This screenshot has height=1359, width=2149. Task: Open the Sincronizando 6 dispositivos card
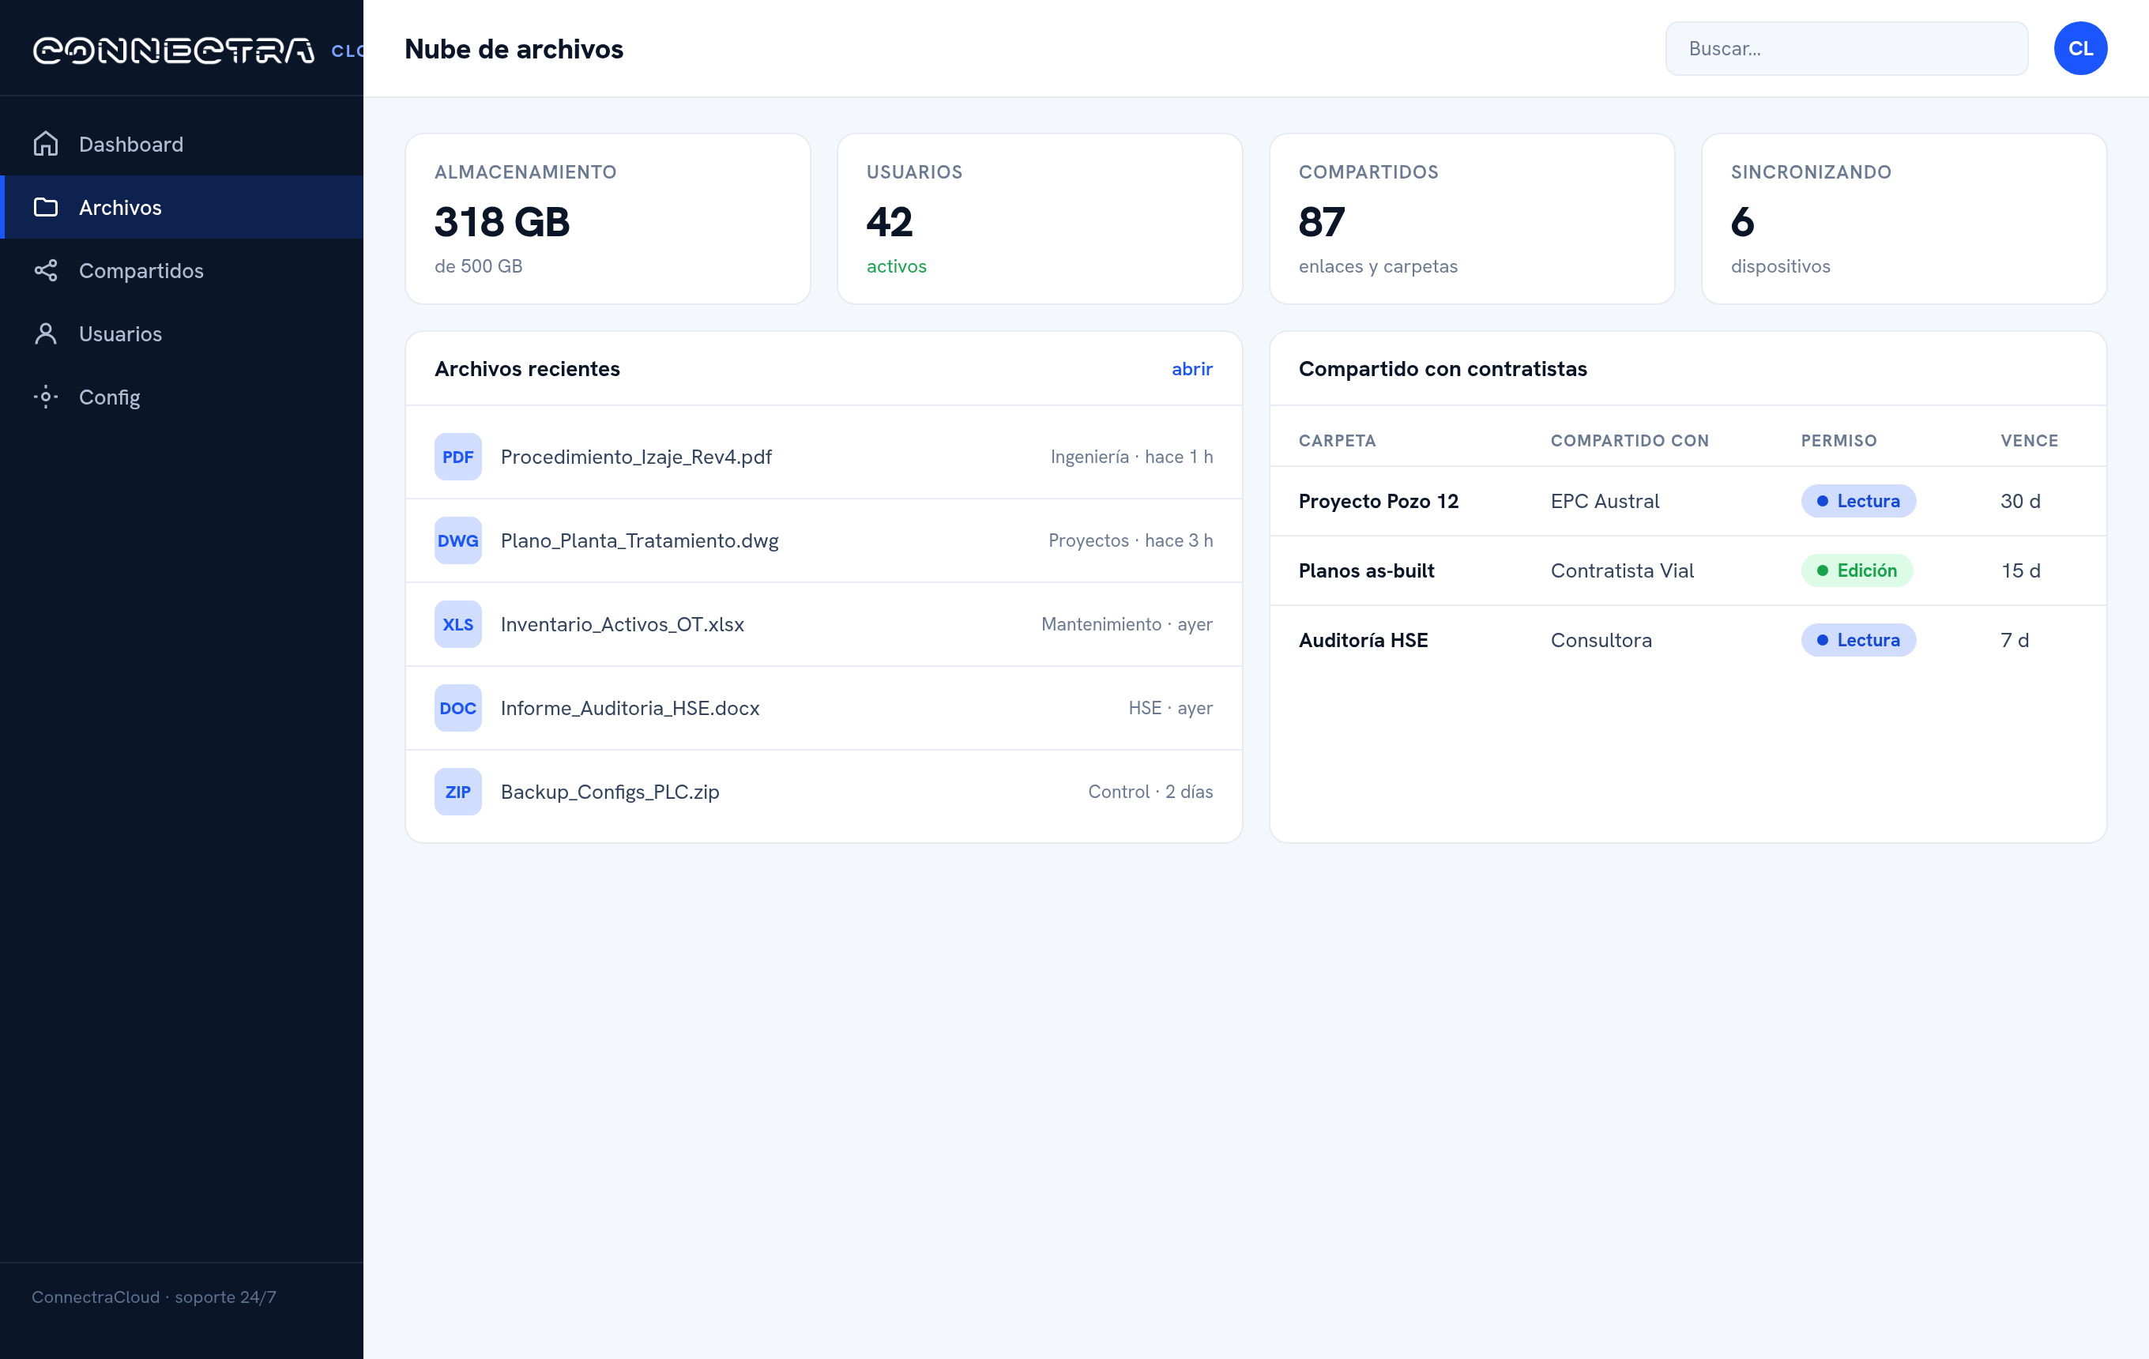(x=1903, y=219)
